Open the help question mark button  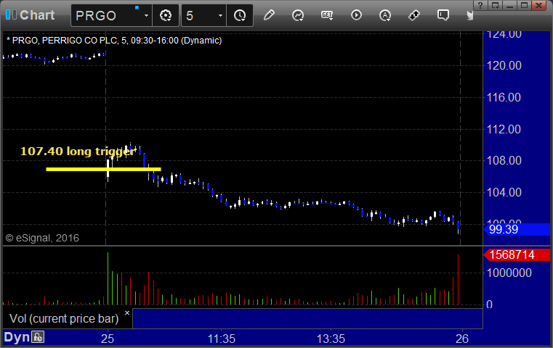coord(480,5)
